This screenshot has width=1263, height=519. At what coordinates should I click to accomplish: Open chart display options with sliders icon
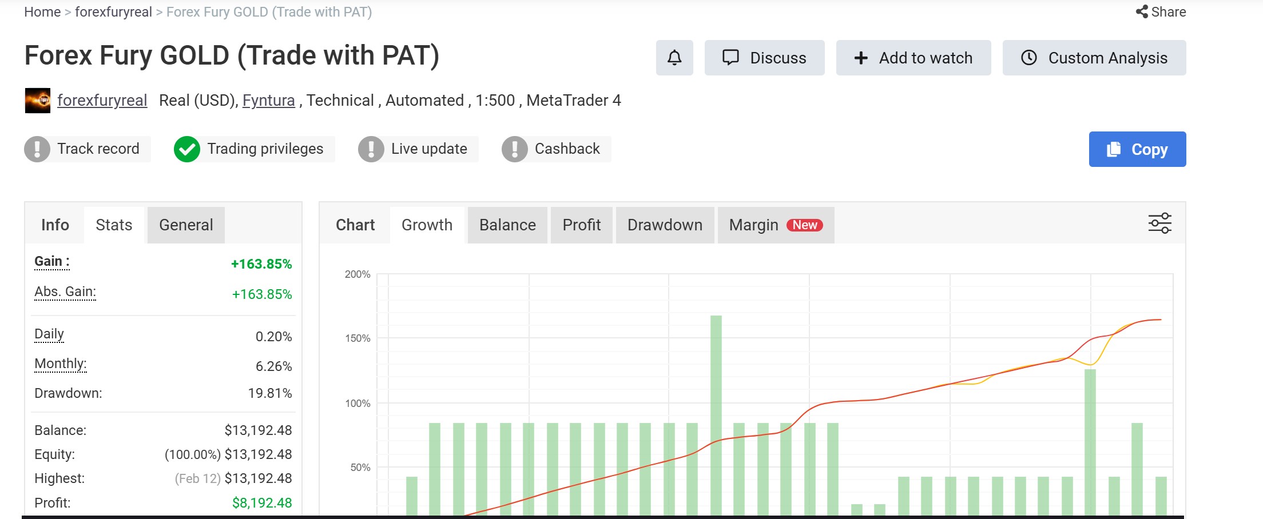pos(1159,224)
